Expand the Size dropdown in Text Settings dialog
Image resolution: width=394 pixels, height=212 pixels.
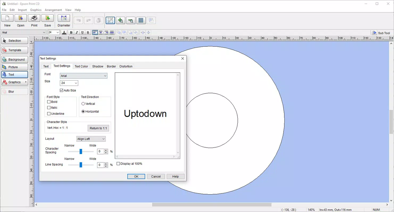tap(76, 83)
